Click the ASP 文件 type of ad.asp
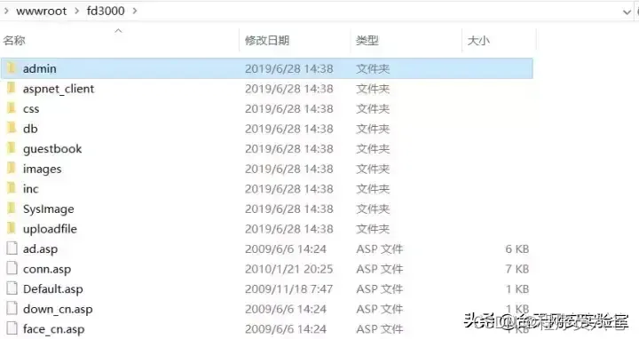This screenshot has width=639, height=339. click(x=380, y=249)
